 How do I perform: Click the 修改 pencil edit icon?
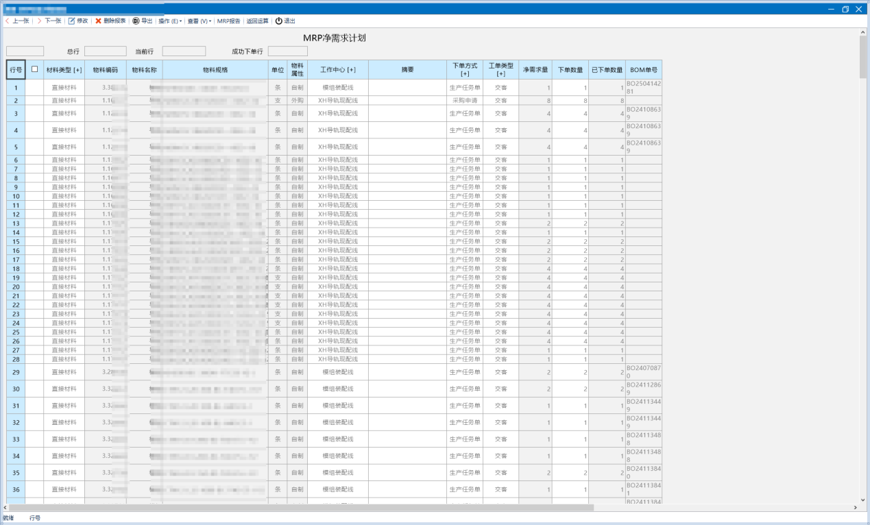[x=72, y=21]
